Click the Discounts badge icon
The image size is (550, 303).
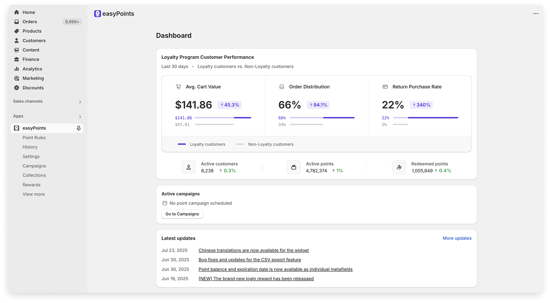pos(17,88)
